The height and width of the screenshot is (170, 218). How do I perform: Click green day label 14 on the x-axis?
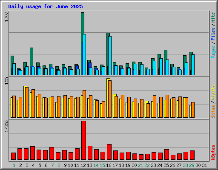pos(96,165)
